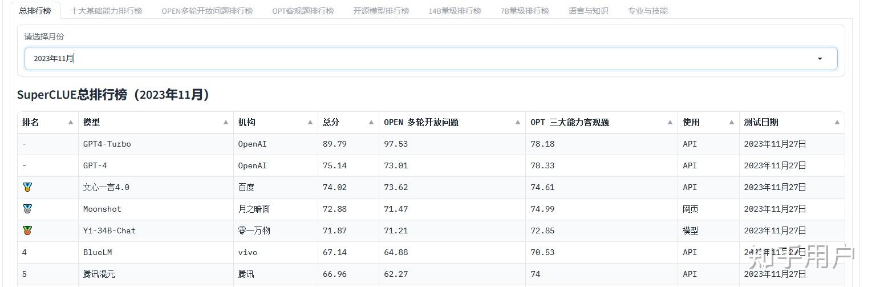Click the bronze medal icon for Yi-34B-Chat

tap(27, 231)
